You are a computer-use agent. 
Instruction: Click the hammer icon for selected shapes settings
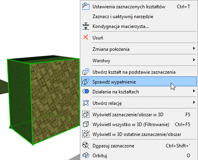click(86, 6)
